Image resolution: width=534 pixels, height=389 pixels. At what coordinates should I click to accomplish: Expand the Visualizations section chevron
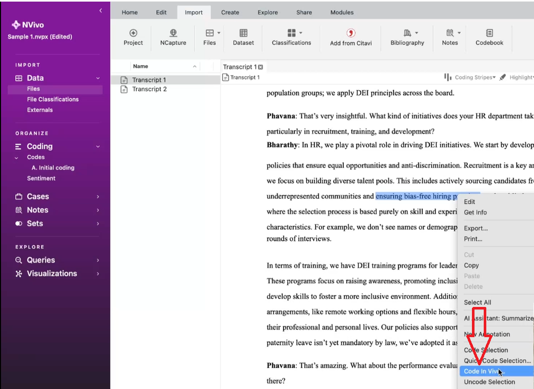pyautogui.click(x=98, y=274)
